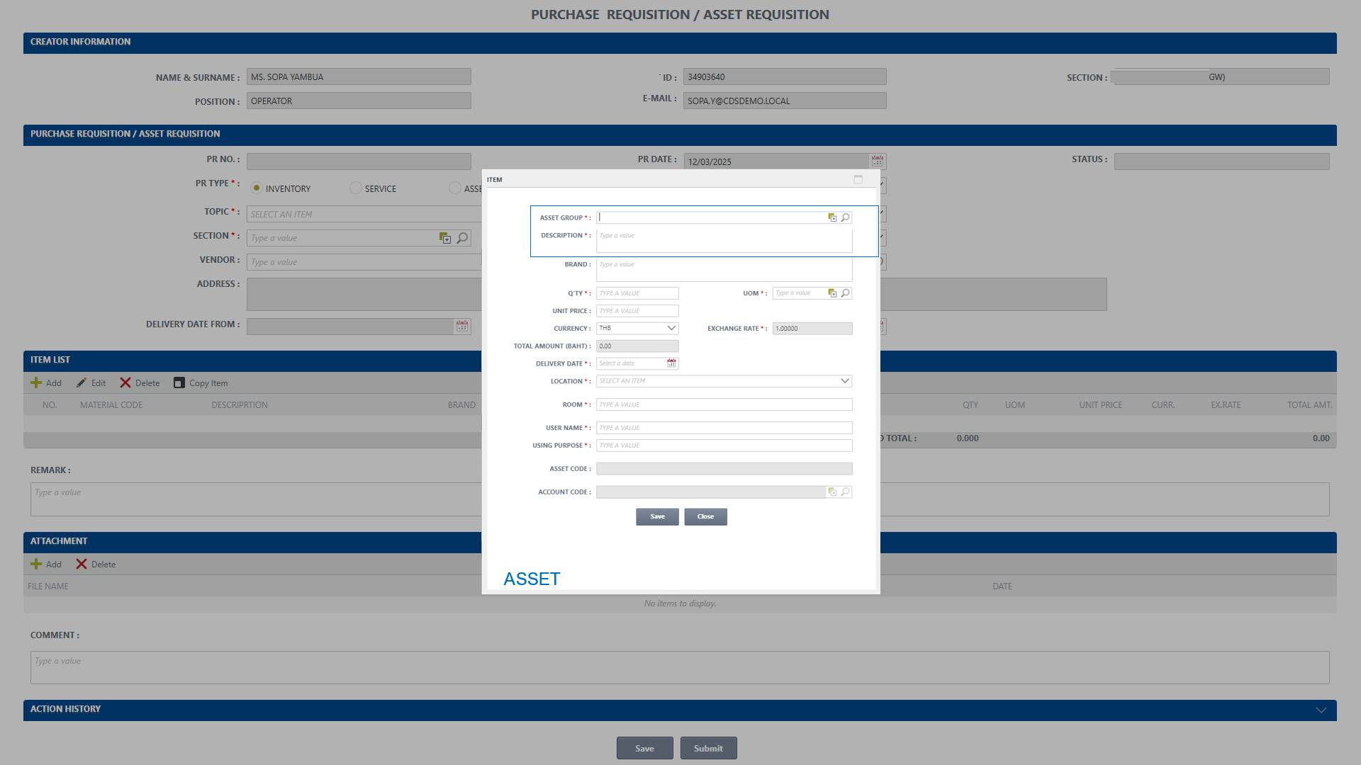Select the Inventory PR type radio
This screenshot has height=765, width=1361.
[x=257, y=188]
